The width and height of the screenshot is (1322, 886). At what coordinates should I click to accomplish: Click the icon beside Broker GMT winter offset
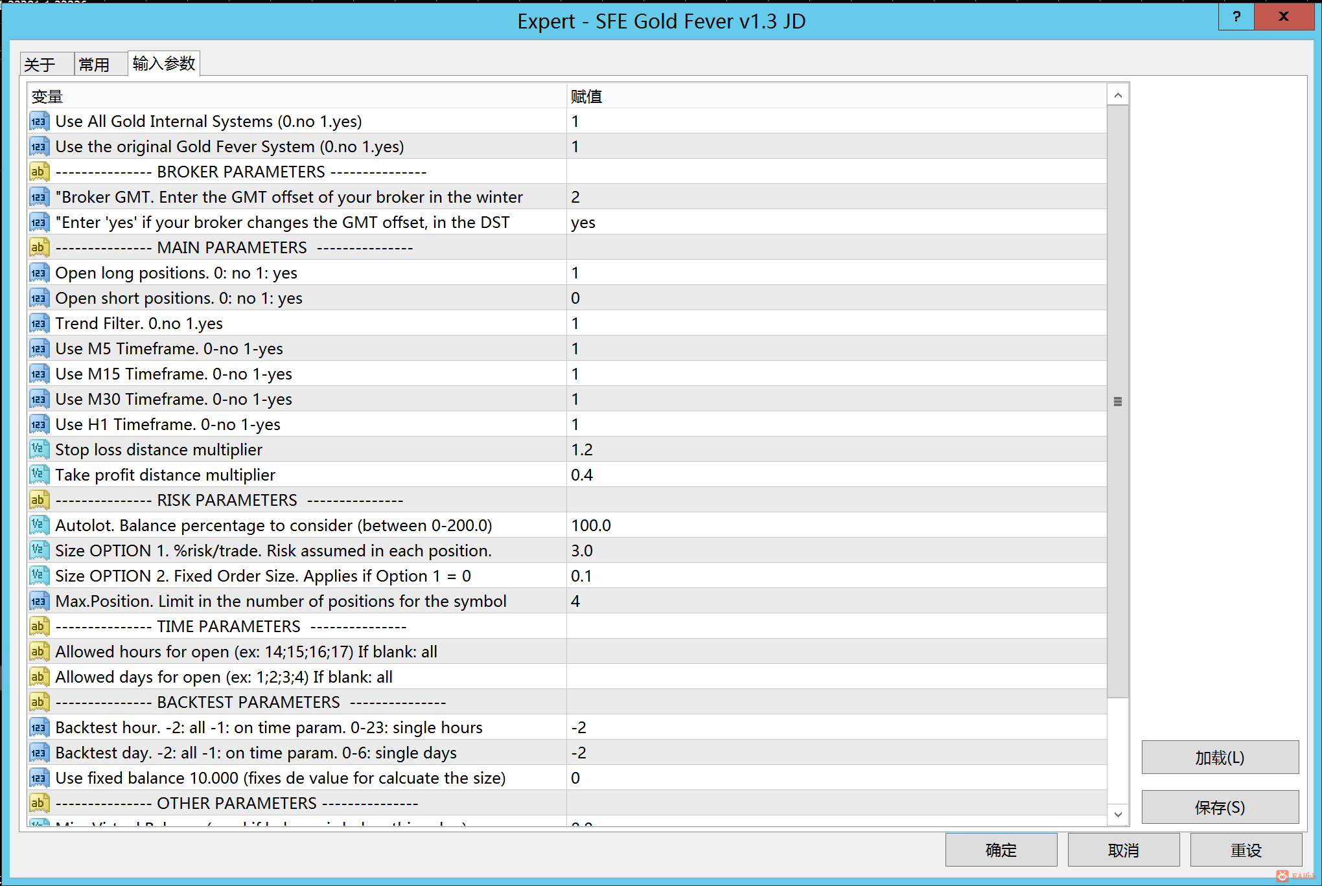click(39, 197)
